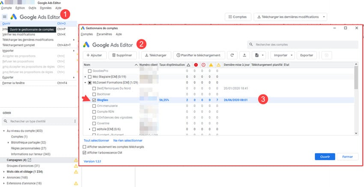Sort by the solid red error circle column
Image resolution: width=364 pixels, height=187 pixels.
tap(196, 65)
